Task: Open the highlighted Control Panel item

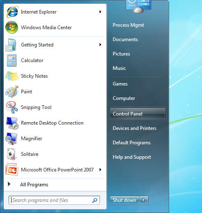Action: click(x=138, y=114)
